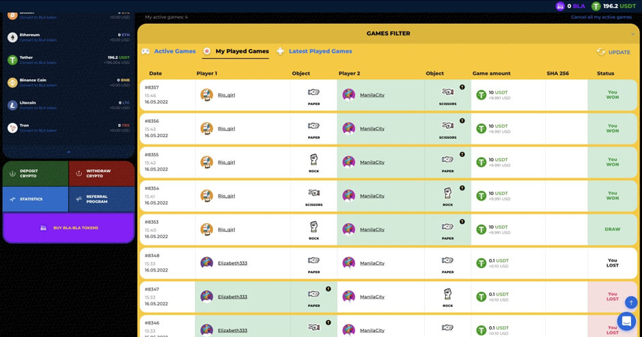642x337 pixels.
Task: Click the scissors icon of ManilaCity in game #8356
Action: (447, 126)
